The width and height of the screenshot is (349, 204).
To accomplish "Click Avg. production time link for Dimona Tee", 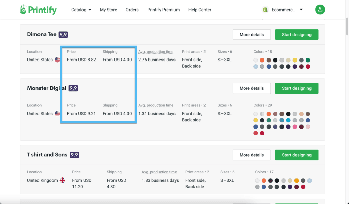I will click(x=156, y=52).
